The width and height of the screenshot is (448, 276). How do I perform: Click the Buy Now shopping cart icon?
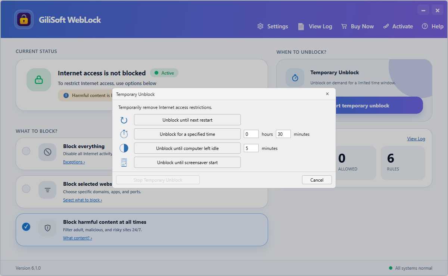[344, 26]
